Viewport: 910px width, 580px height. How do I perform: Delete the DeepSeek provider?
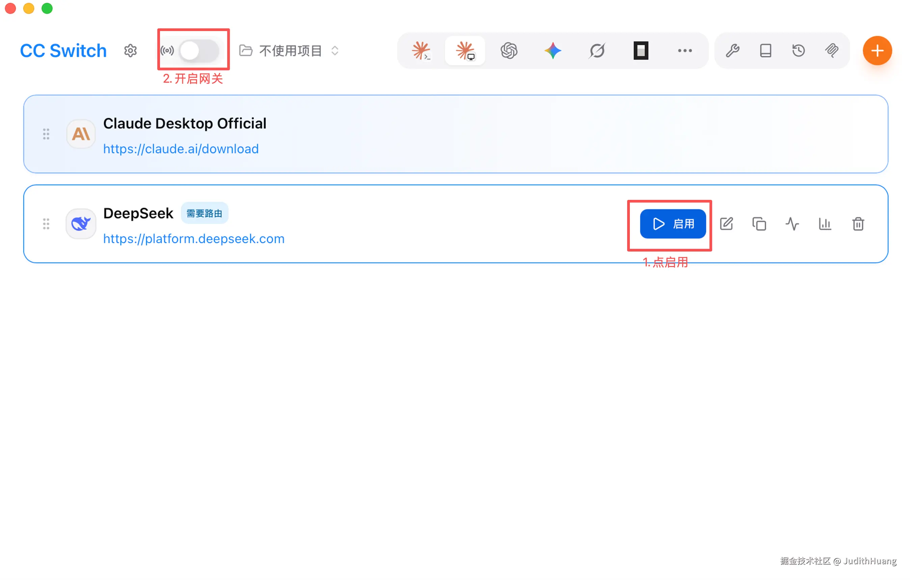(858, 224)
